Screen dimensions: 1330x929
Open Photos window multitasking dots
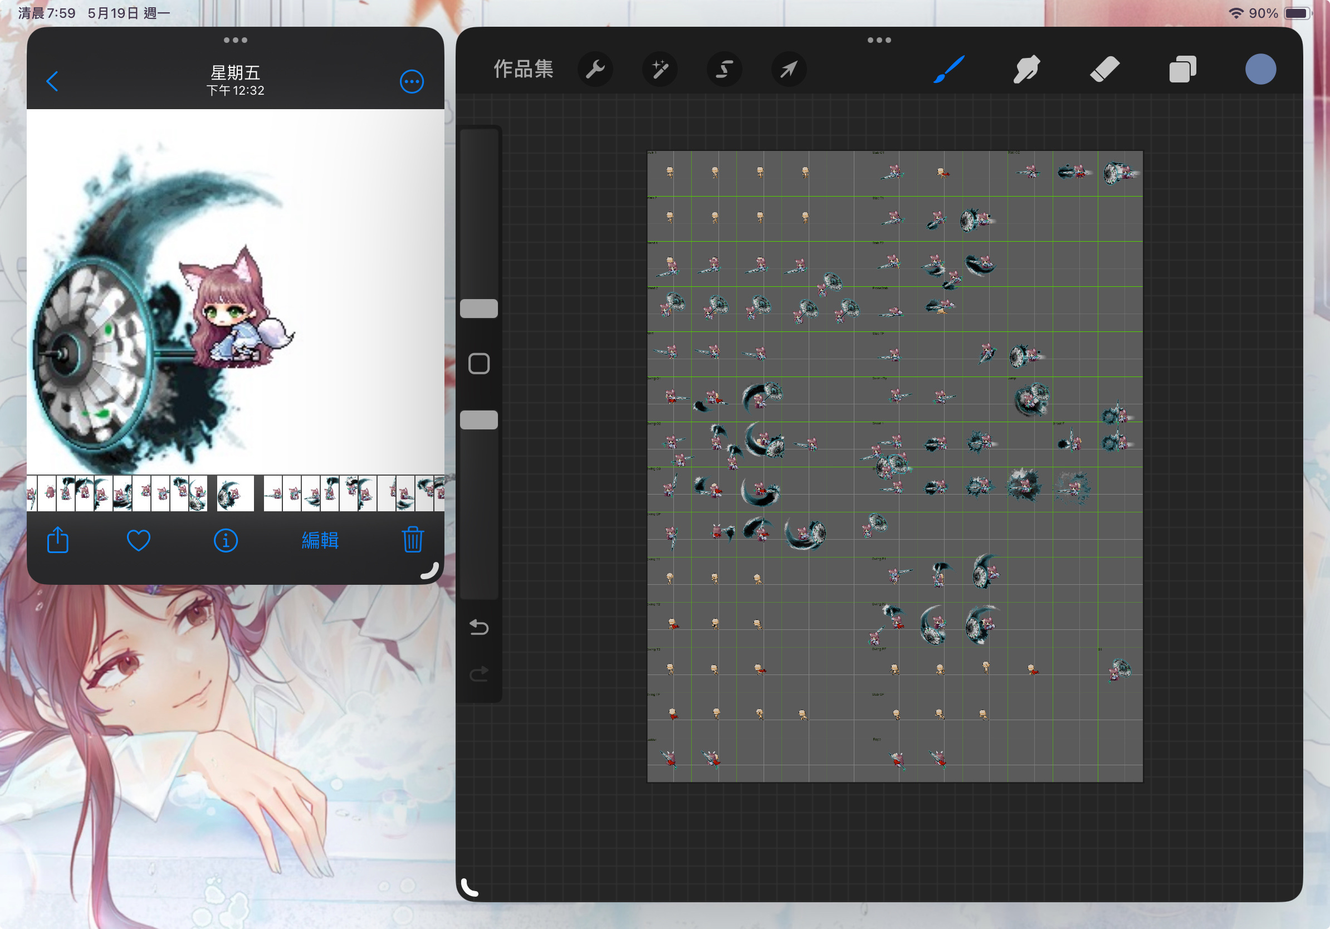pos(235,40)
